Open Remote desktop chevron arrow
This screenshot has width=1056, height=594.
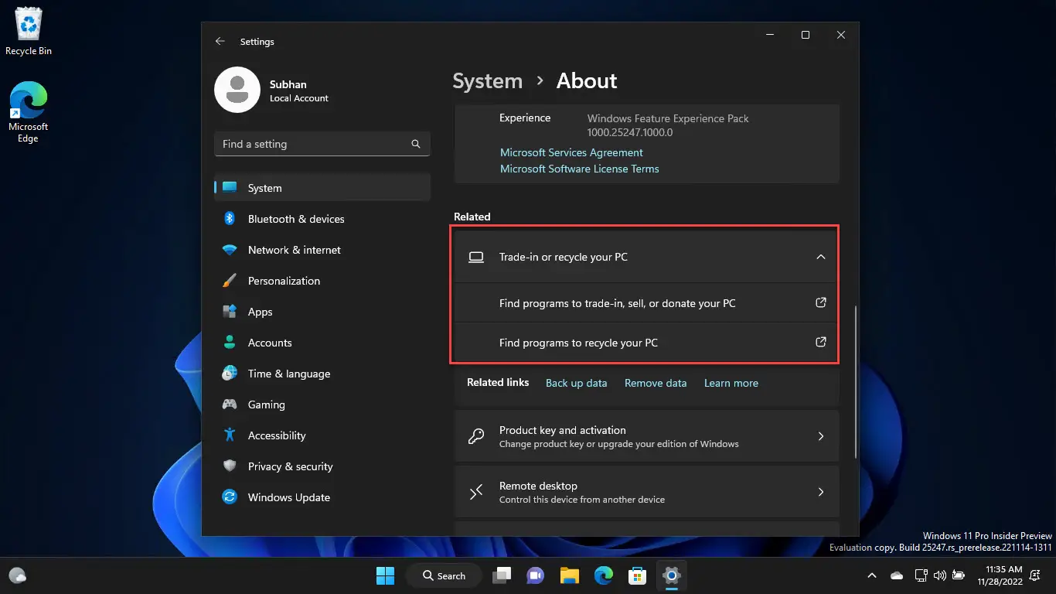point(821,492)
